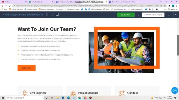Screen dimensions: 179x100
Task: Open the Extensions puzzle icon
Action: [x=169, y=6]
